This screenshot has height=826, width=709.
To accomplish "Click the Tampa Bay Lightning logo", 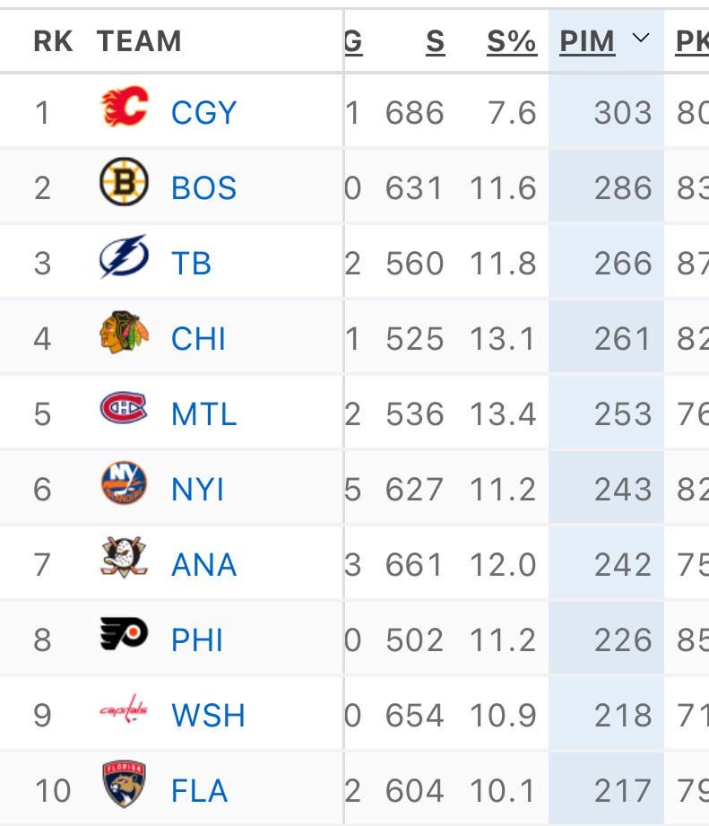I will click(x=124, y=261).
